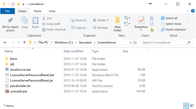This screenshot has height=109, width=196.
Task: Collapse the ribbon with the chevron
Action: (x=187, y=11)
